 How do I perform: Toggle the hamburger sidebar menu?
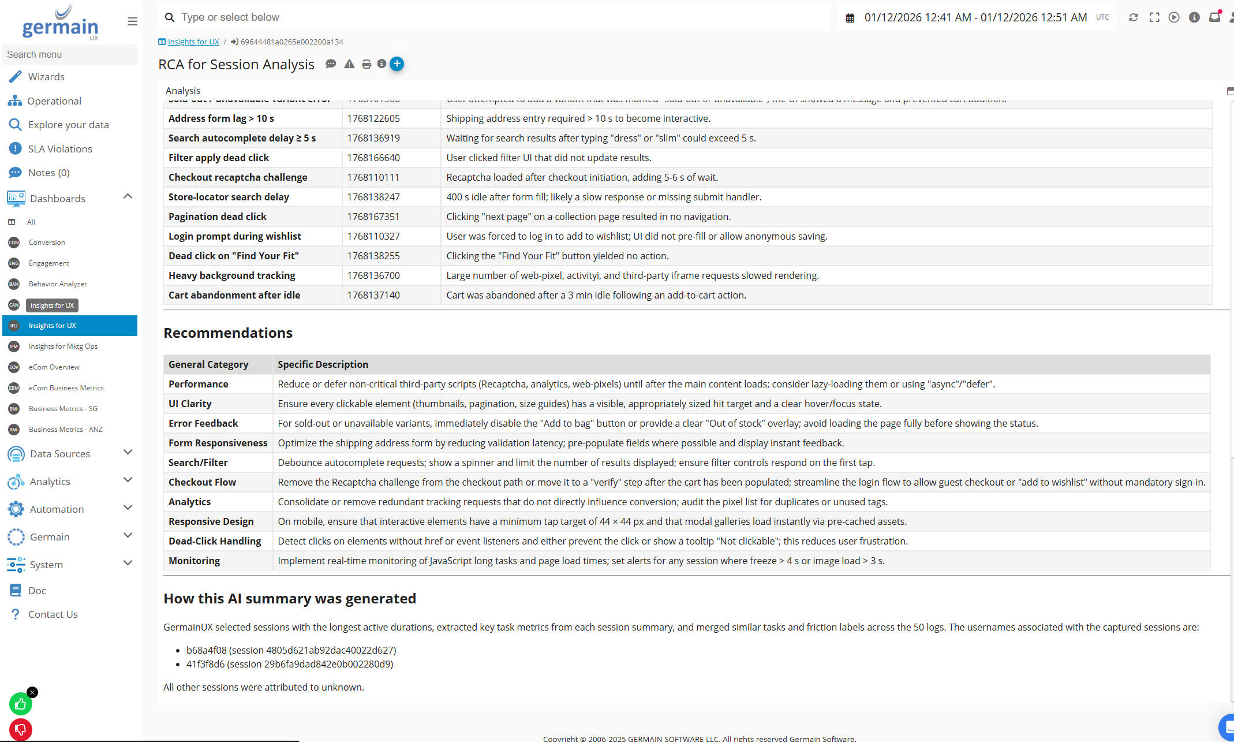point(132,21)
